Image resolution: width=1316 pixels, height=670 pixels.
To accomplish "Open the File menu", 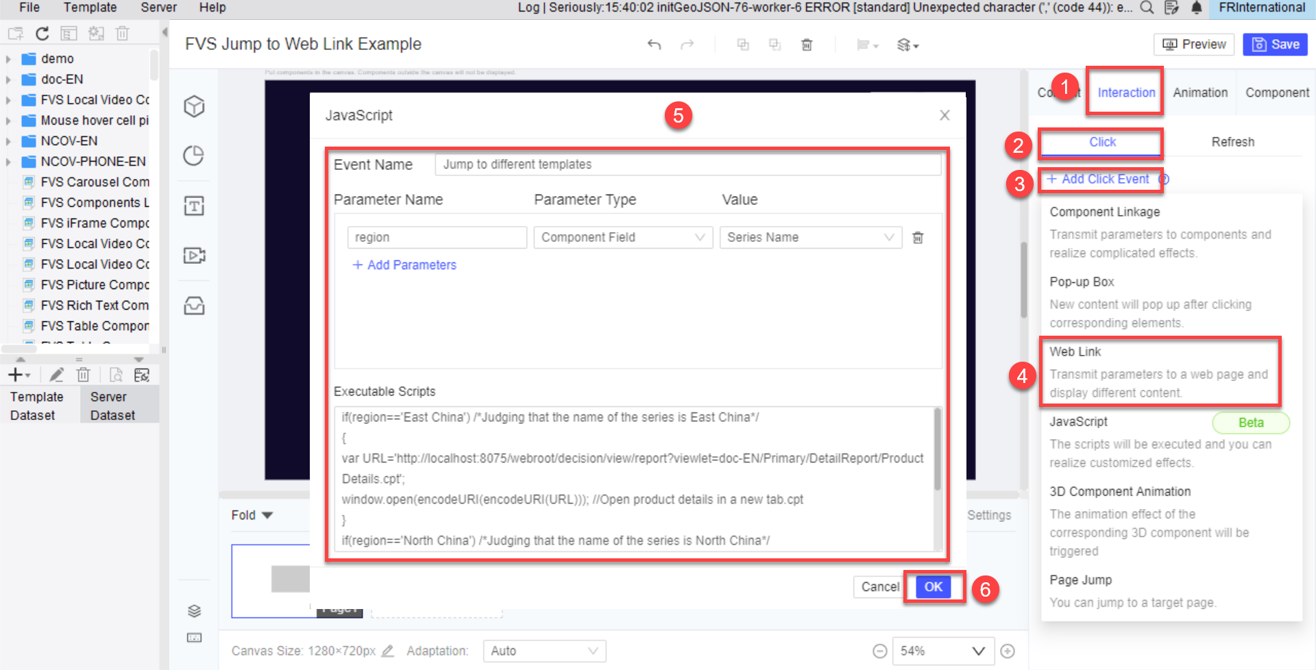I will tap(29, 8).
